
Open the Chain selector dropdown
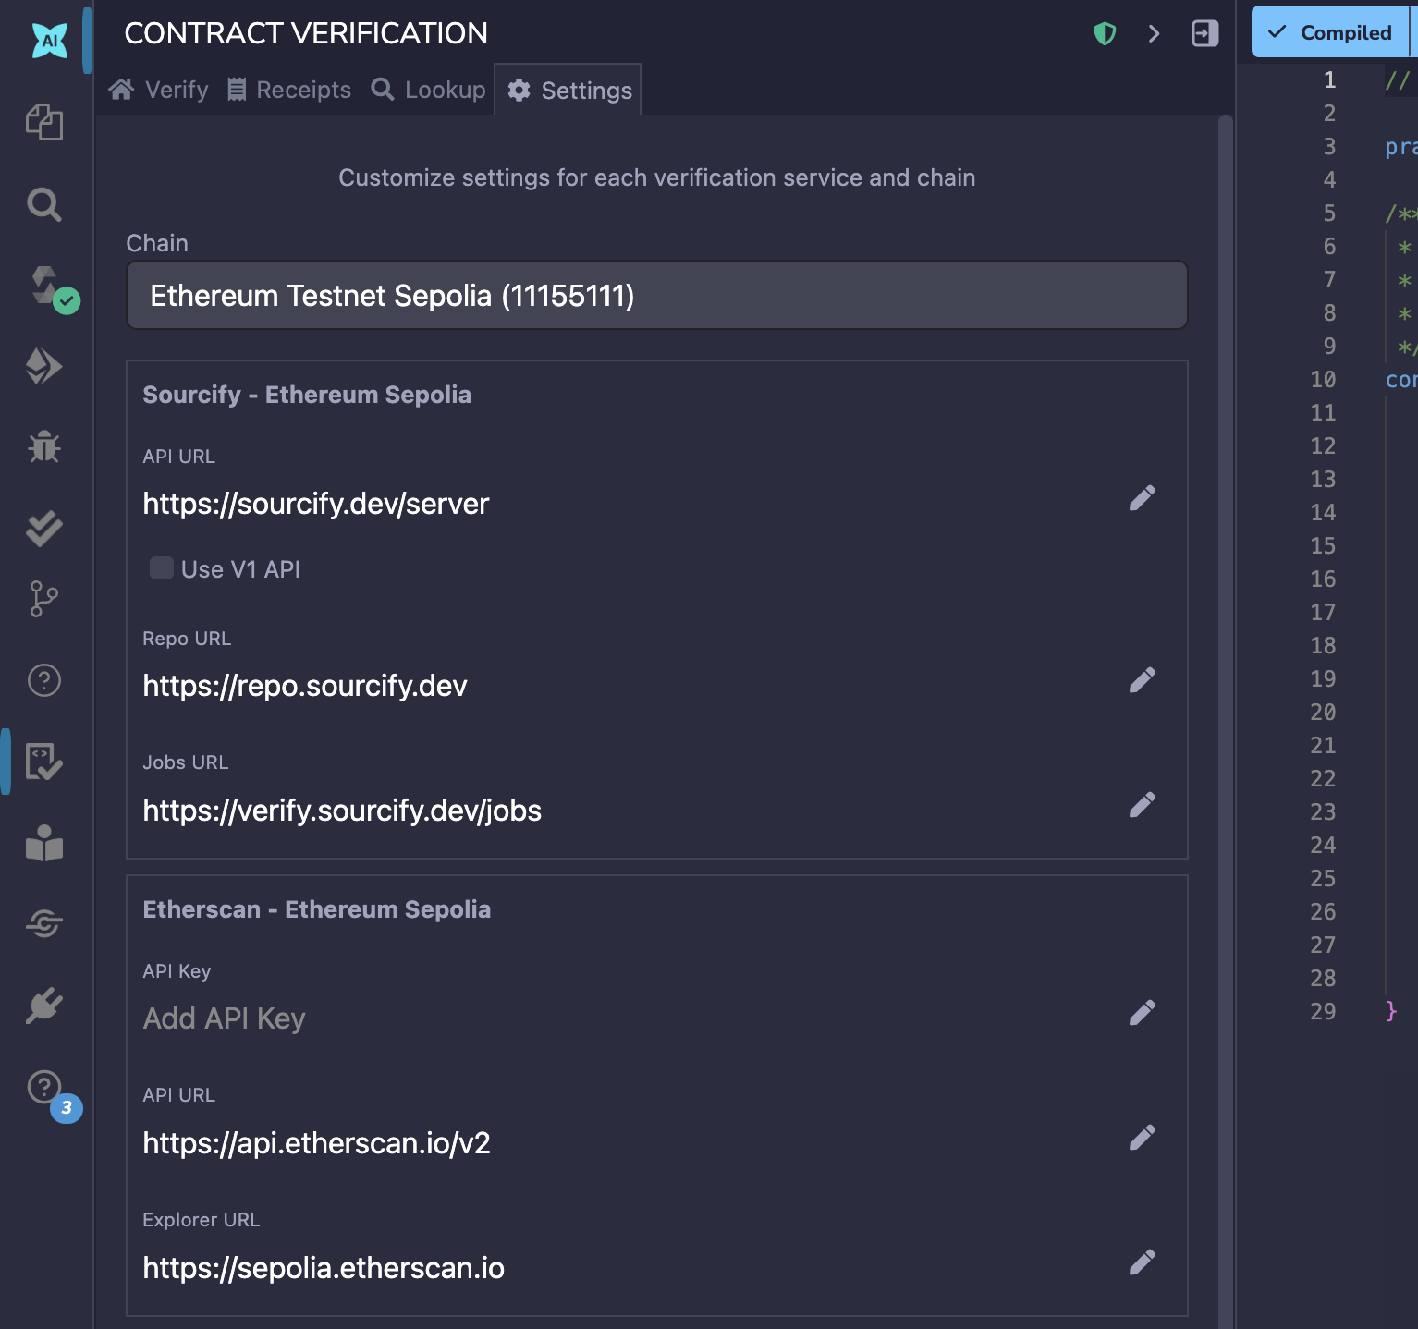coord(656,296)
